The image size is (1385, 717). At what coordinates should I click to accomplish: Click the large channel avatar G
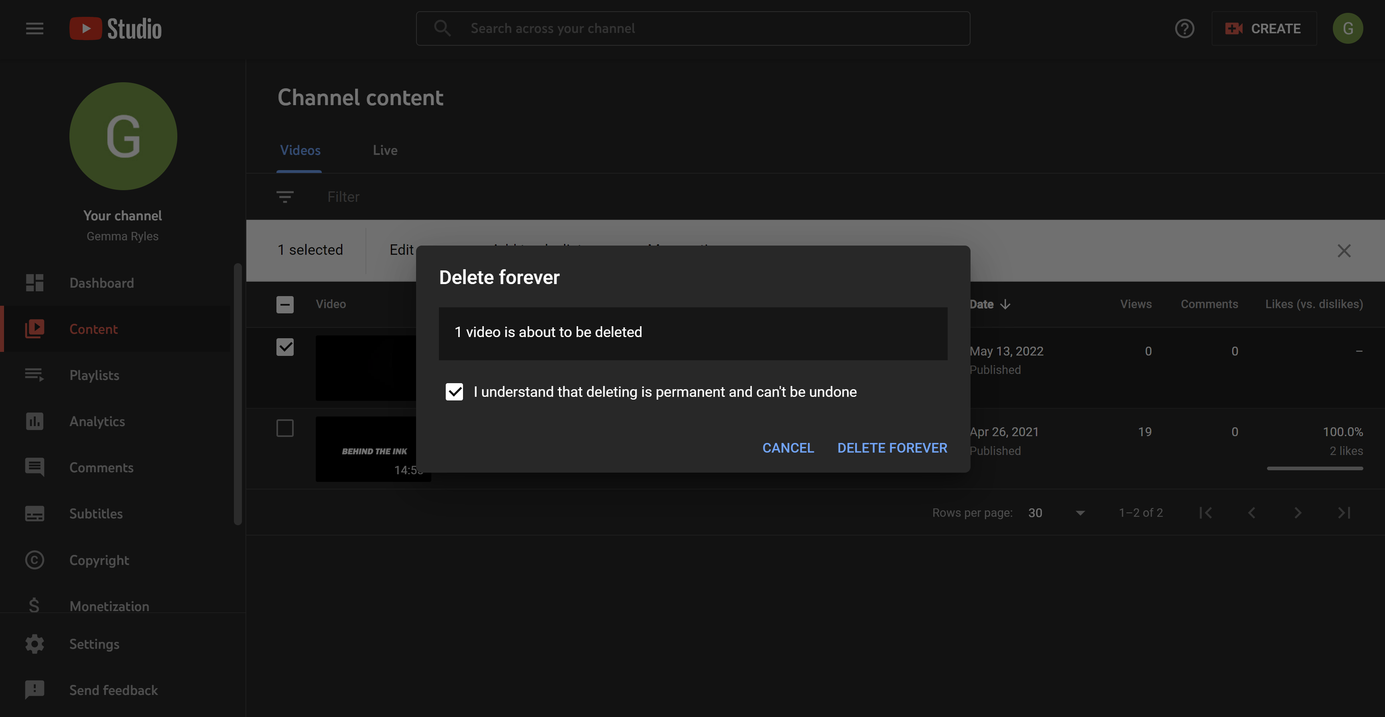(x=123, y=136)
